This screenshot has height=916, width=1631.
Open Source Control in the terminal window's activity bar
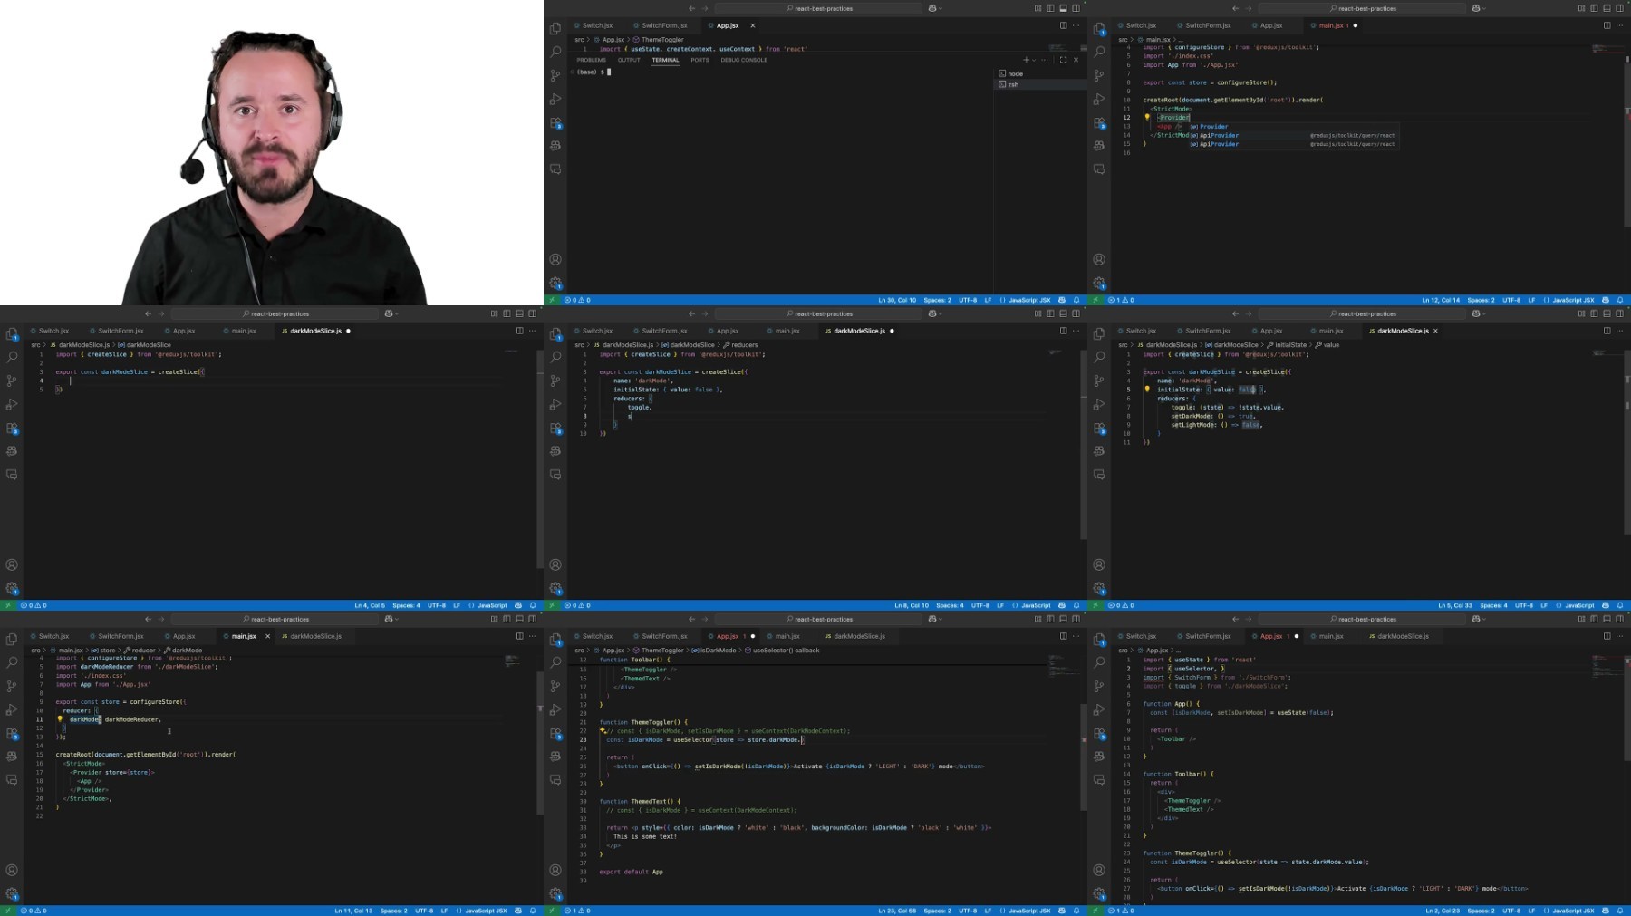(555, 75)
